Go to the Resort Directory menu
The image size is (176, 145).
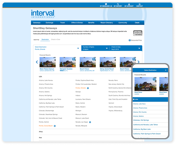pos(107,23)
